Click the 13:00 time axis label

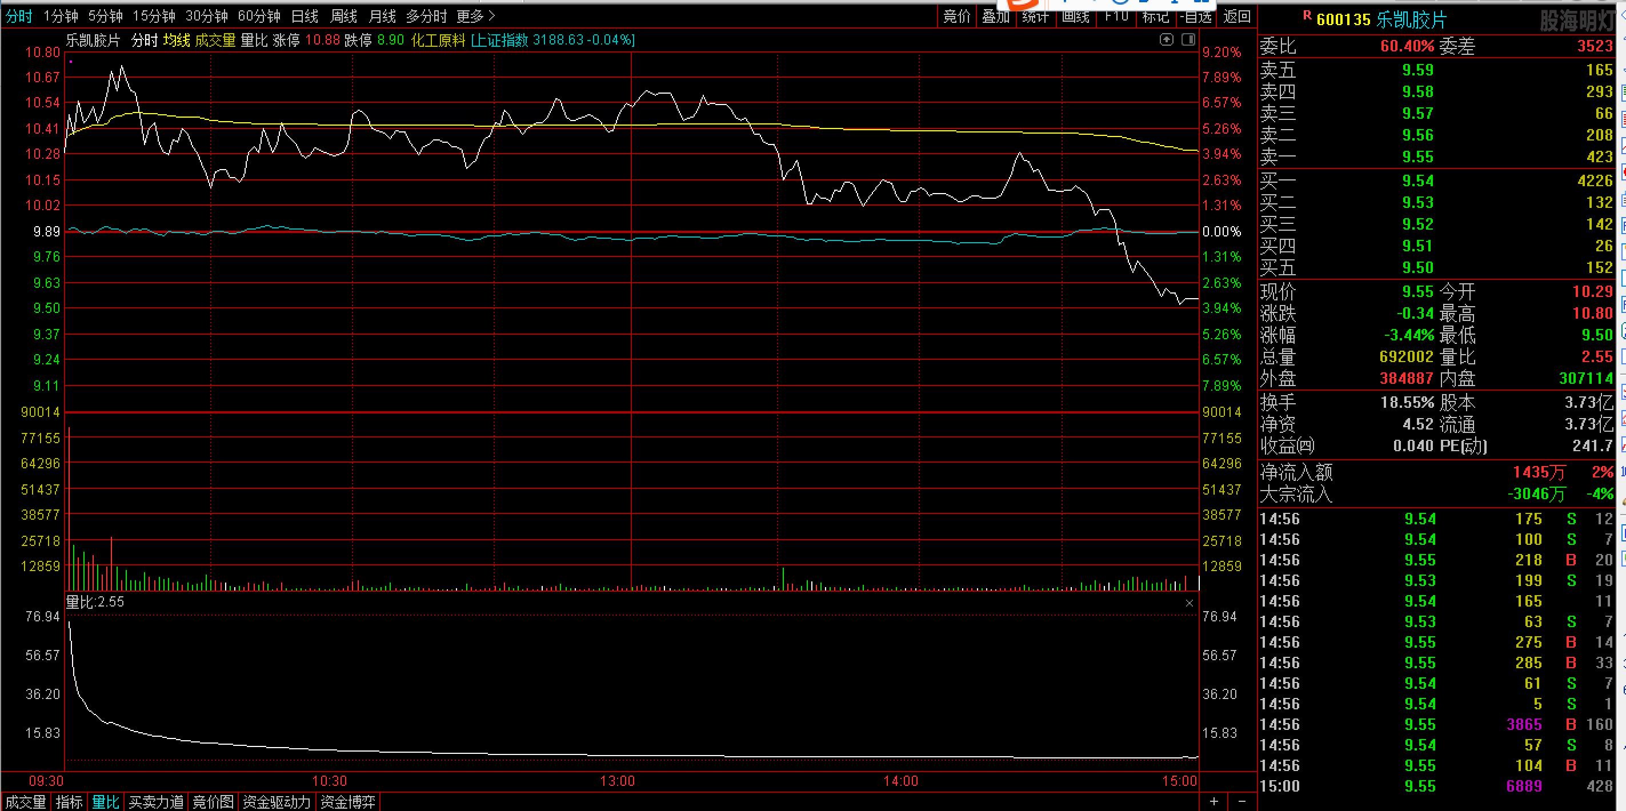tap(618, 781)
